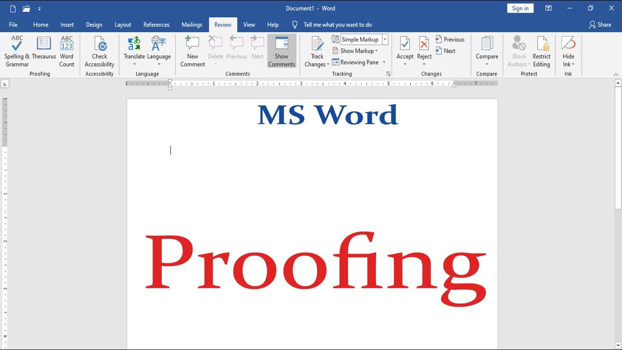Open the Thesaurus tool
Viewport: 622px width, 350px height.
click(x=44, y=48)
